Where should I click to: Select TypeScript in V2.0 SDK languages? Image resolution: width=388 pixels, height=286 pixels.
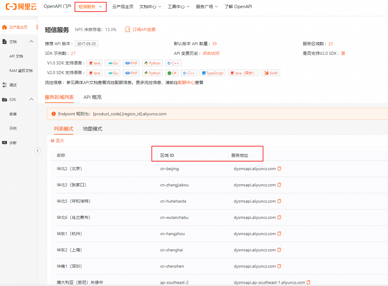[x=213, y=73]
